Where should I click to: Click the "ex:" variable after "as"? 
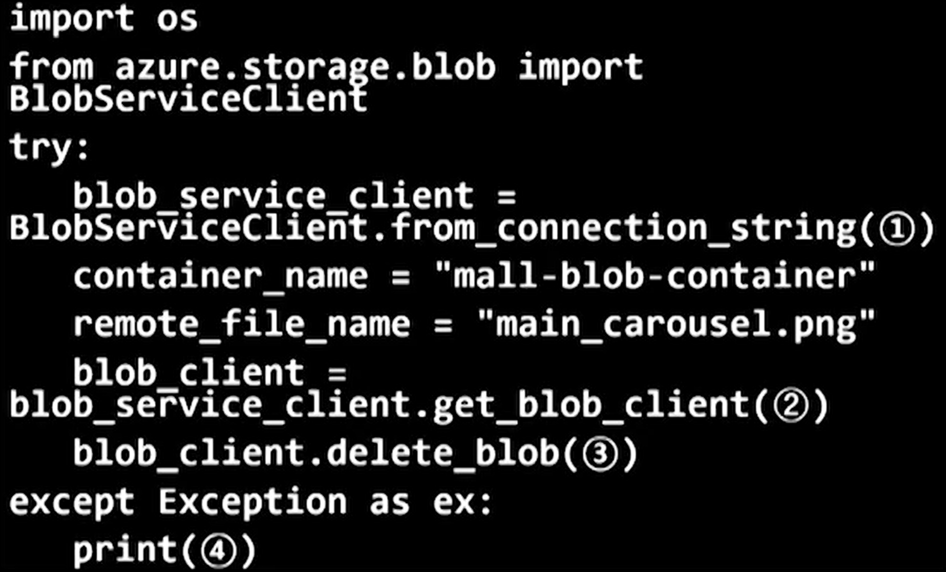coord(462,502)
